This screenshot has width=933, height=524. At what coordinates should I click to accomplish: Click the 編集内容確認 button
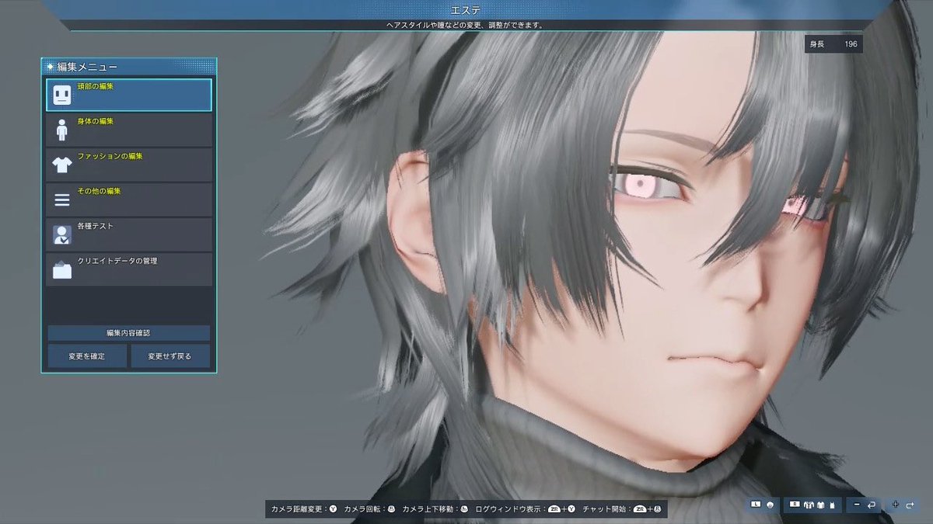click(x=129, y=333)
